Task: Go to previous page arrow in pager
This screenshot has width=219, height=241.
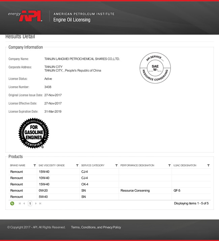Action: [24, 203]
